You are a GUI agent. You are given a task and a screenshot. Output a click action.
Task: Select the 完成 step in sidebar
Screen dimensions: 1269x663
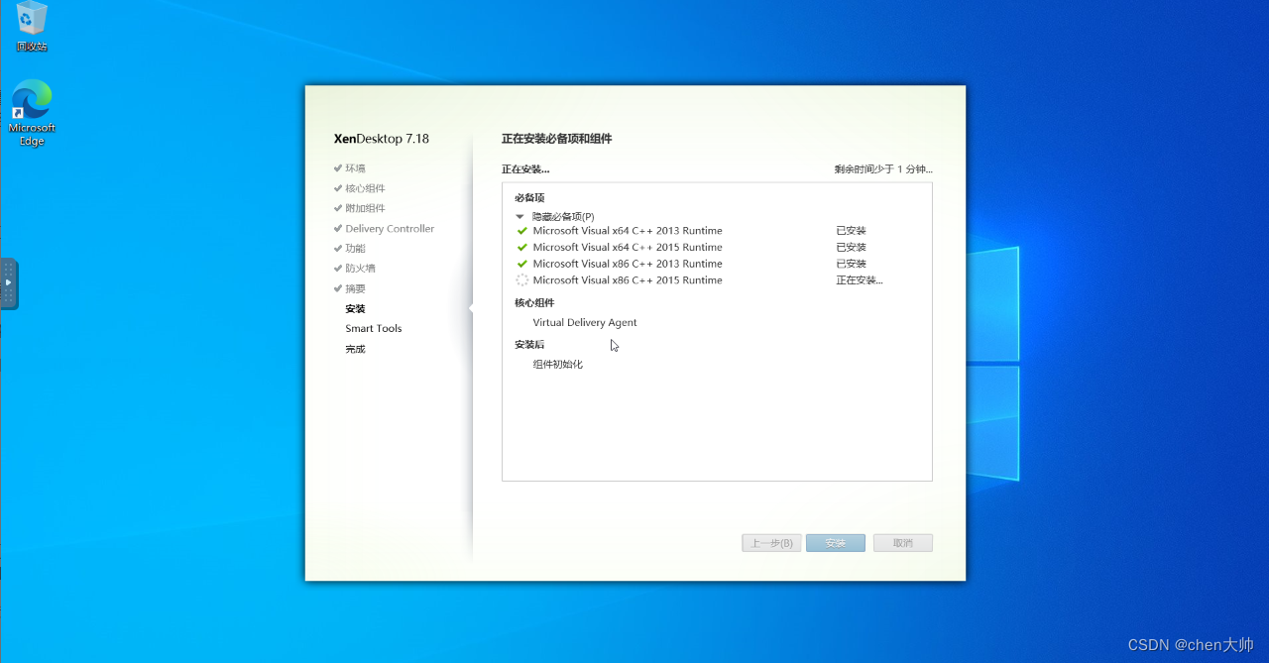coord(355,349)
